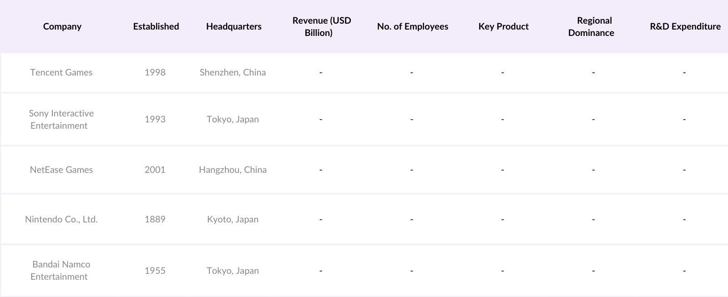
Task: Click the Kyoto, Japan headquarters cell
Action: (x=233, y=219)
